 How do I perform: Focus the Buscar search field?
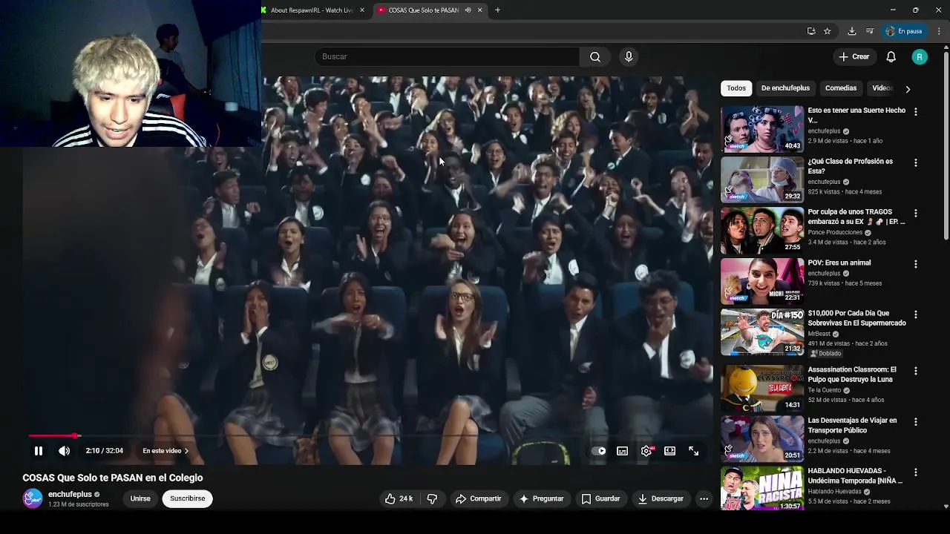447,57
